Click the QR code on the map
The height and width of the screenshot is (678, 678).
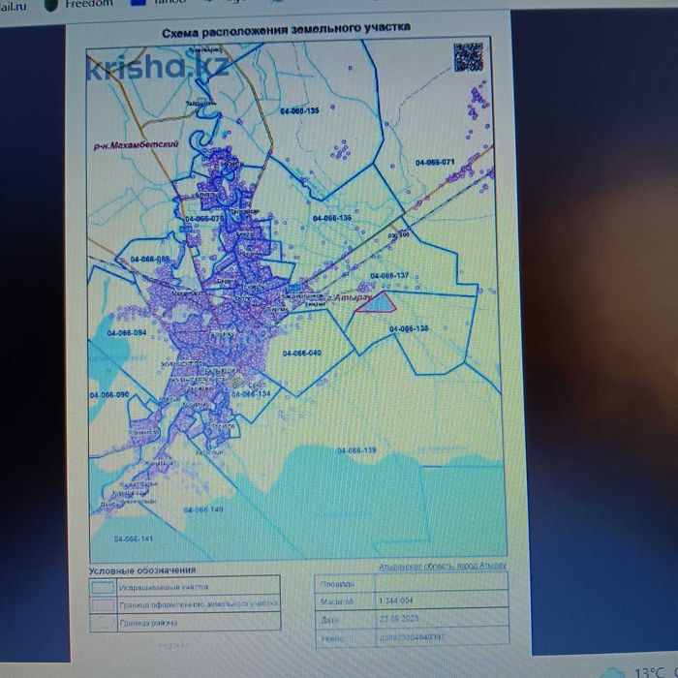point(468,56)
